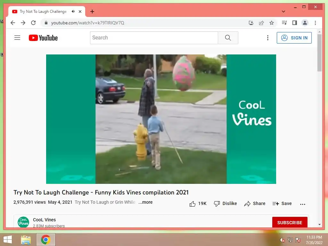Like the video with thumbs up icon
Screen dimensions: 328x246
tap(192, 203)
